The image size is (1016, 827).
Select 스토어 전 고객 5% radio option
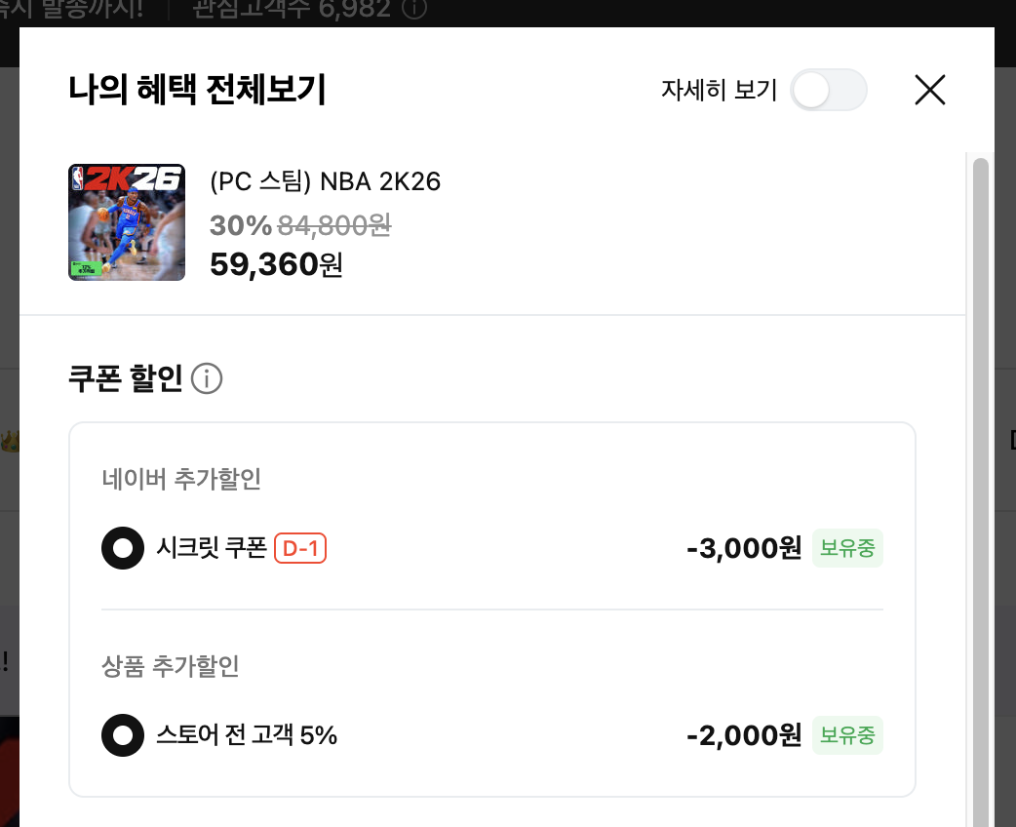(123, 735)
